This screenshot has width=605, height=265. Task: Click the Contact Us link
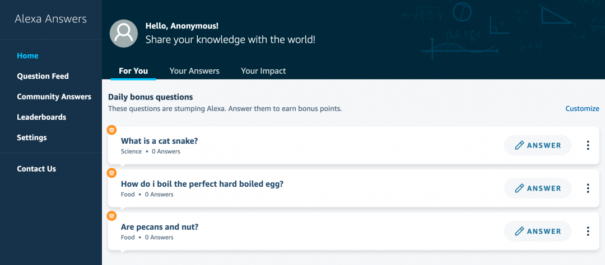tap(36, 169)
